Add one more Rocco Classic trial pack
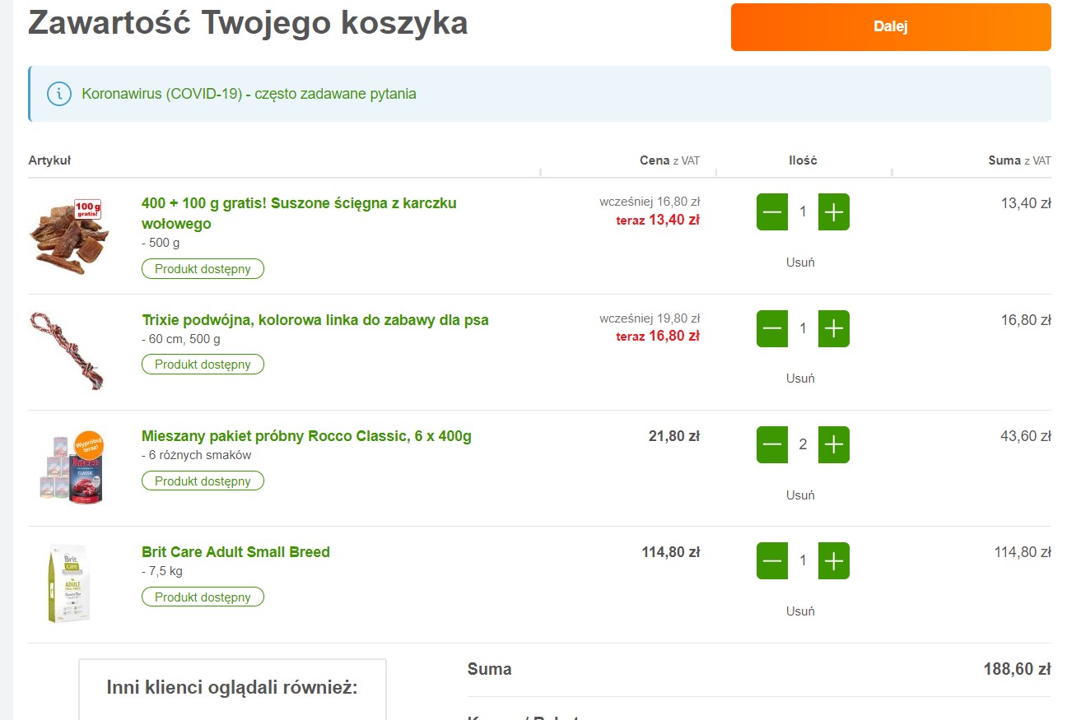The height and width of the screenshot is (720, 1067). (x=833, y=445)
